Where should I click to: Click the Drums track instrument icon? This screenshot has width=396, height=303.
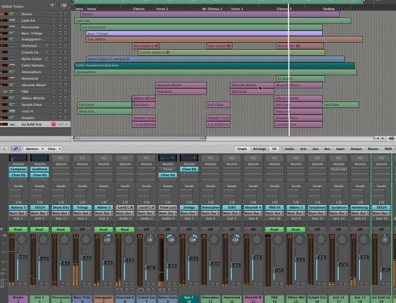(x=12, y=14)
